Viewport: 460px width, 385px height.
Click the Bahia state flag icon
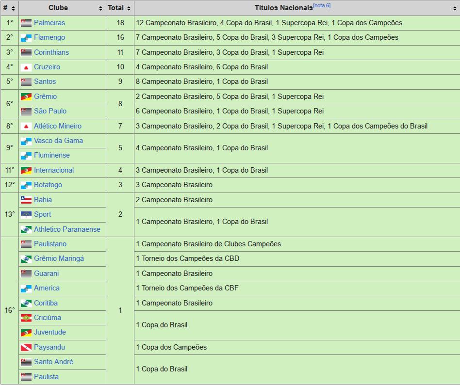pyautogui.click(x=26, y=200)
